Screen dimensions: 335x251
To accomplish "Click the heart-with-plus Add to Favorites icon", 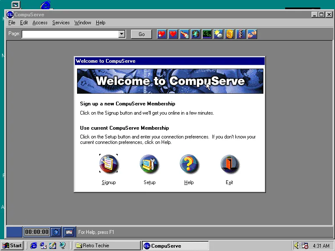I will (x=162, y=34).
